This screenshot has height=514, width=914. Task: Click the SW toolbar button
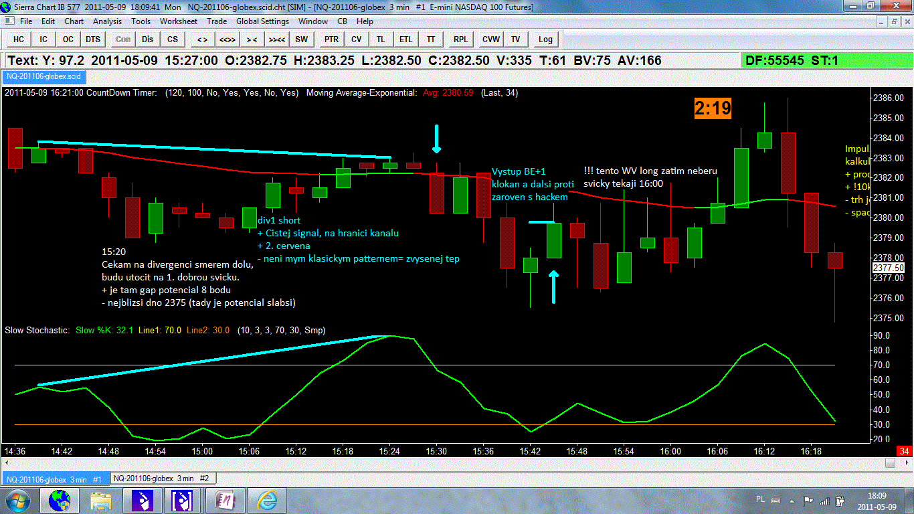point(302,39)
